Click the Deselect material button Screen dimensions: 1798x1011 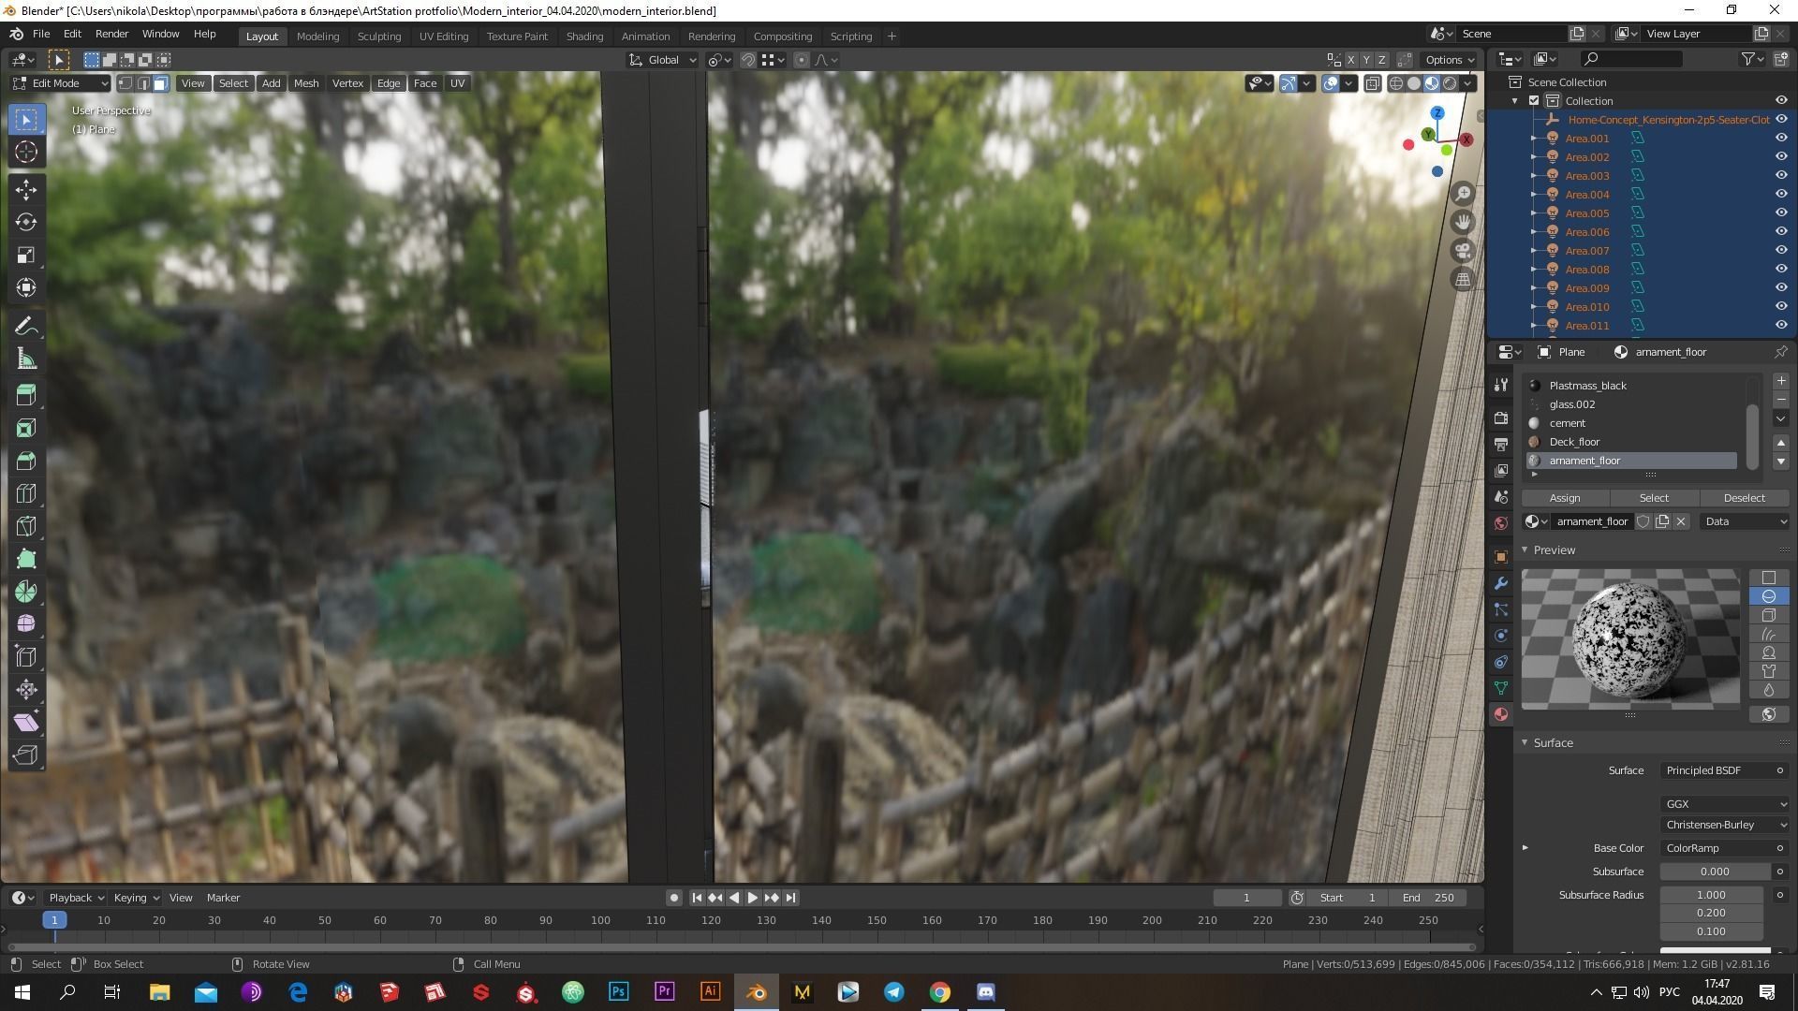1744,498
